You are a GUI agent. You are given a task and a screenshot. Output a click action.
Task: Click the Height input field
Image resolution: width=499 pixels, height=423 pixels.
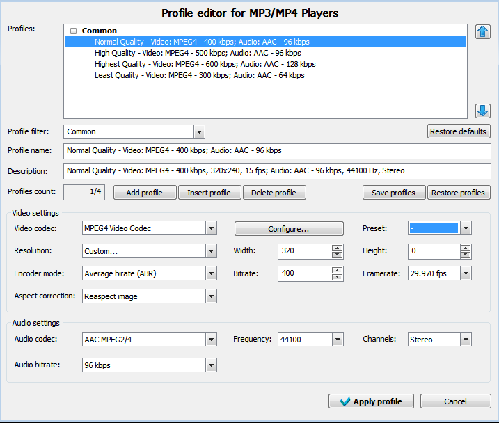[434, 251]
